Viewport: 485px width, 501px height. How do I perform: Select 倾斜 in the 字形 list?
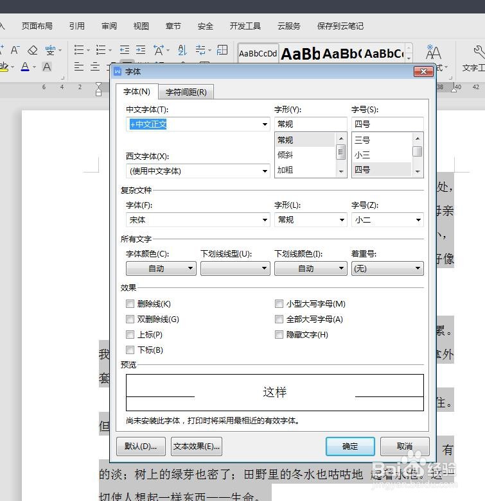pyautogui.click(x=305, y=155)
